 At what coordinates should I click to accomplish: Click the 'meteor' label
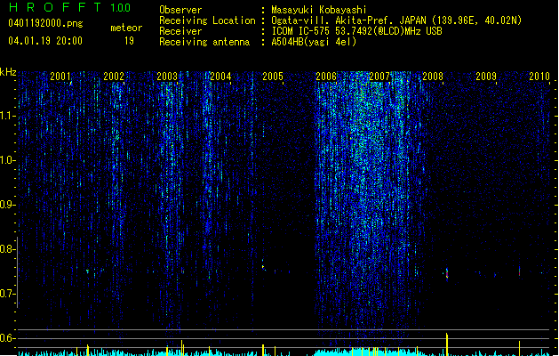point(126,28)
